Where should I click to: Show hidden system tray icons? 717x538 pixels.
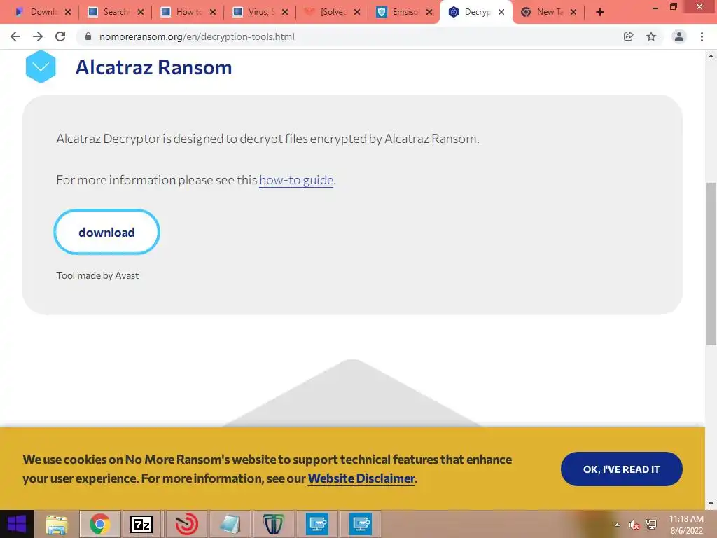(617, 525)
